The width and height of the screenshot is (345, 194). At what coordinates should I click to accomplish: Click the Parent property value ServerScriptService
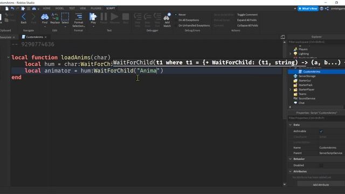point(330,153)
